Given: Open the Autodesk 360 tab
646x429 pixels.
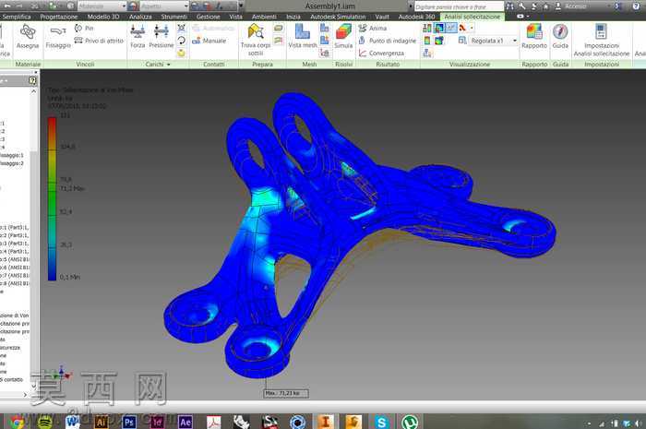Looking at the screenshot, I should tap(416, 17).
